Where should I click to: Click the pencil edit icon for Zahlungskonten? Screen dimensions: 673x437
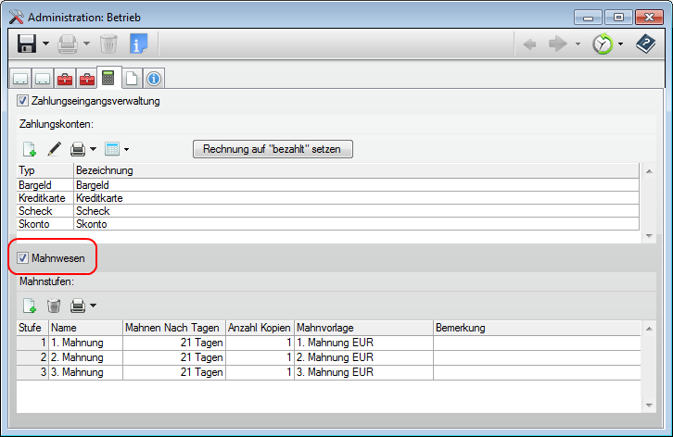(x=55, y=149)
